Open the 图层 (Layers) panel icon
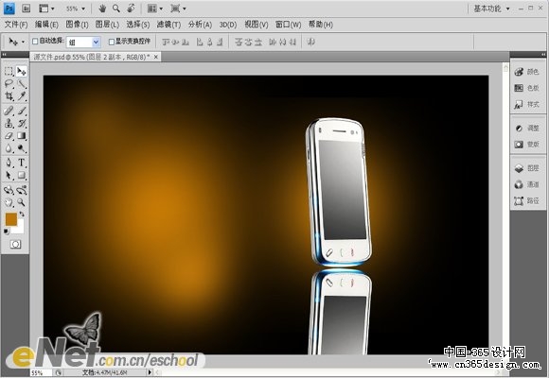The height and width of the screenshot is (378, 549). [527, 168]
